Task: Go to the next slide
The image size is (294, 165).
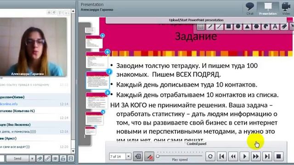Action: (x=256, y=156)
